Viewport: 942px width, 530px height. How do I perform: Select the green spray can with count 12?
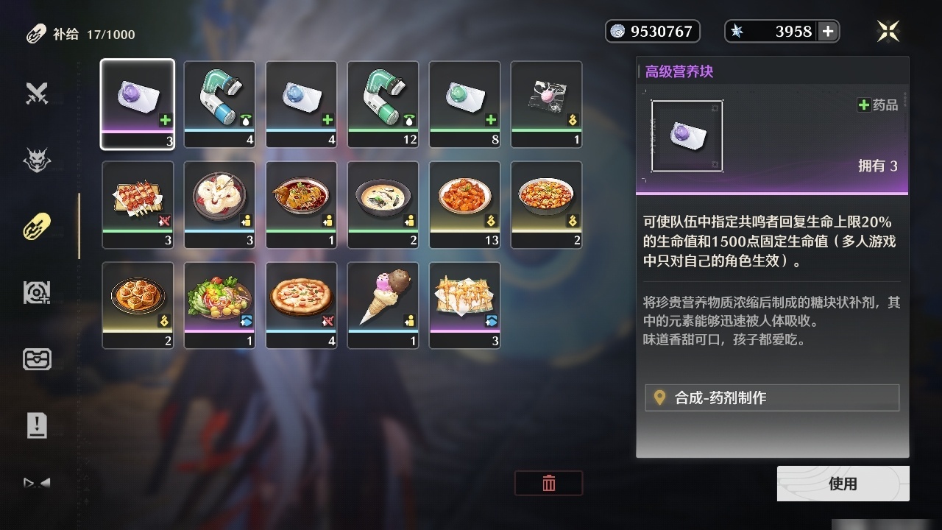[x=383, y=105]
